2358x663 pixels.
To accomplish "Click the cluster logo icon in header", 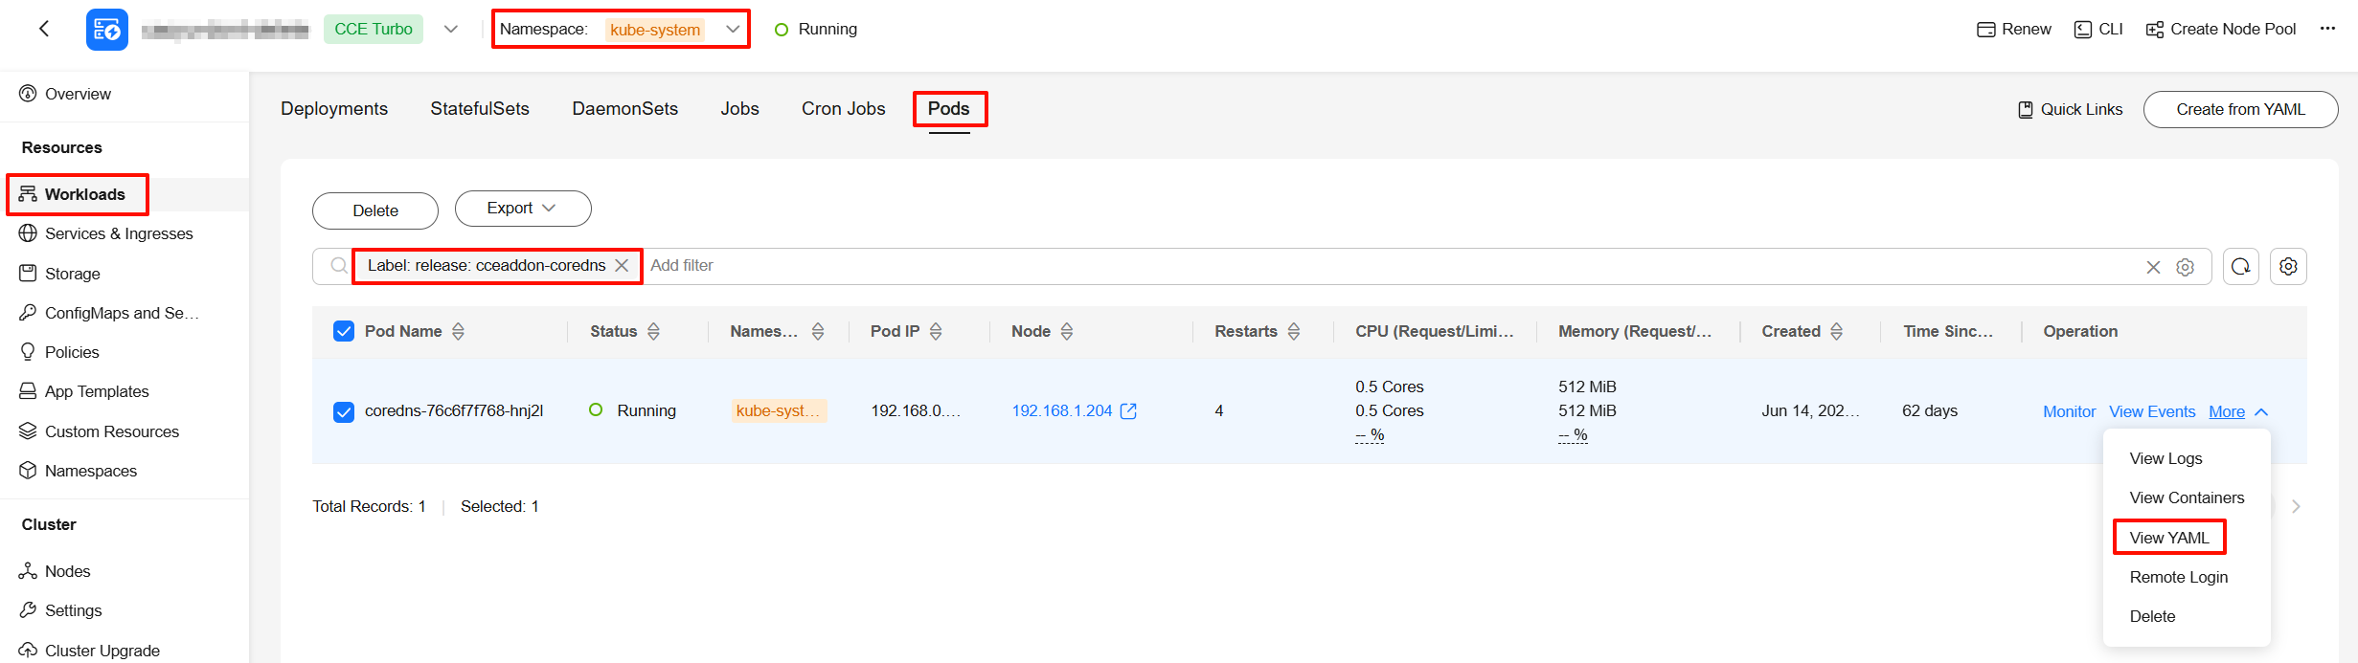I will (x=106, y=30).
